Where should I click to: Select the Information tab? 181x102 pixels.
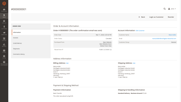31,32
